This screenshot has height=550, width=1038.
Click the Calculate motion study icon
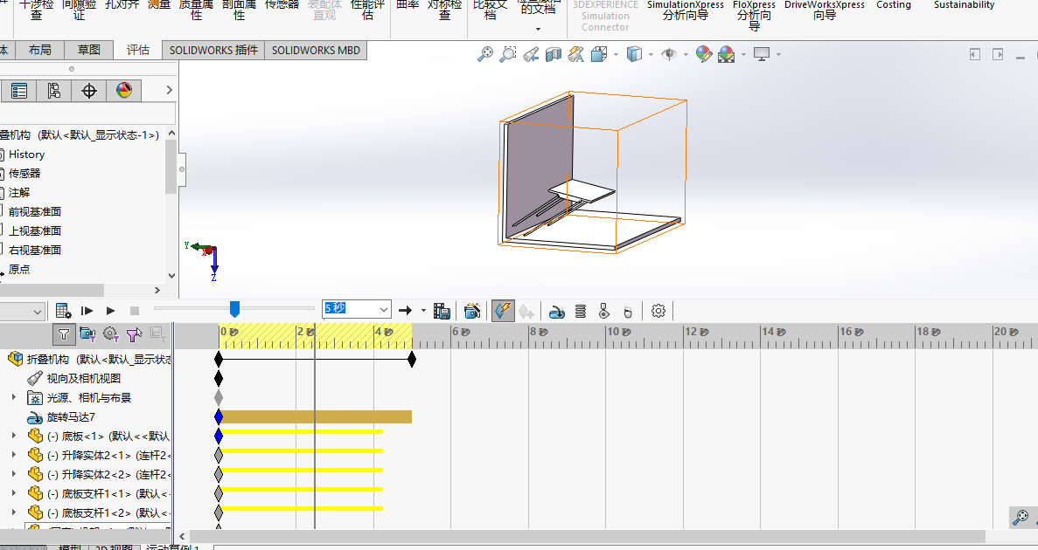pos(63,311)
